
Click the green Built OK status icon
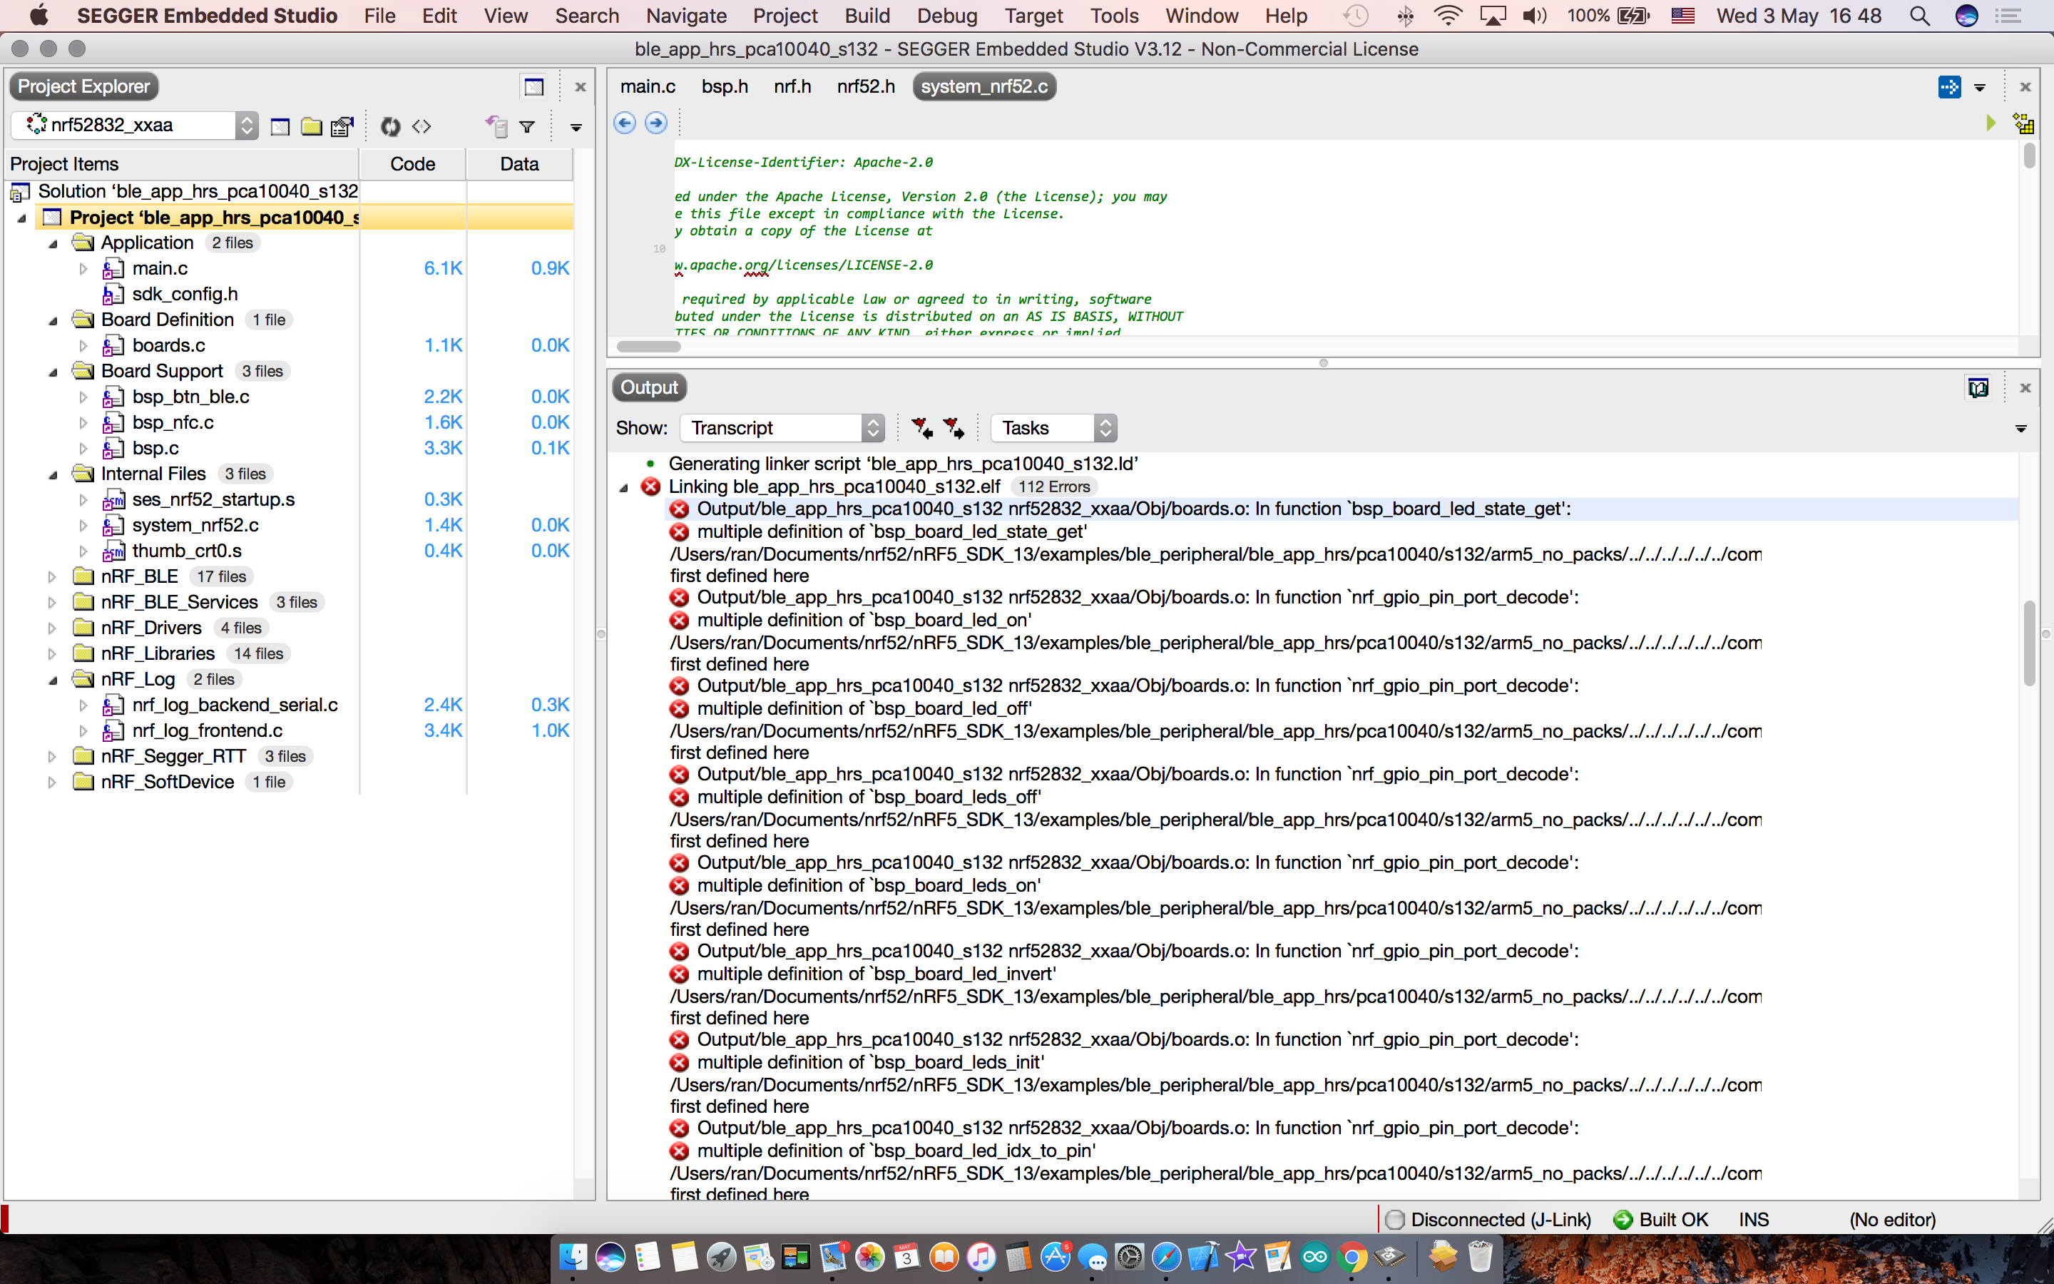pos(1623,1220)
